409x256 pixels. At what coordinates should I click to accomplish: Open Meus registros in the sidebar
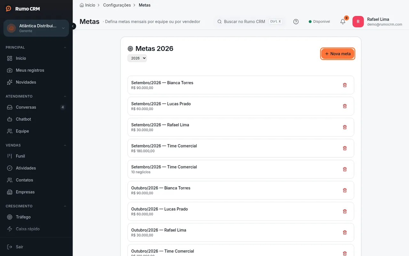pyautogui.click(x=36, y=70)
